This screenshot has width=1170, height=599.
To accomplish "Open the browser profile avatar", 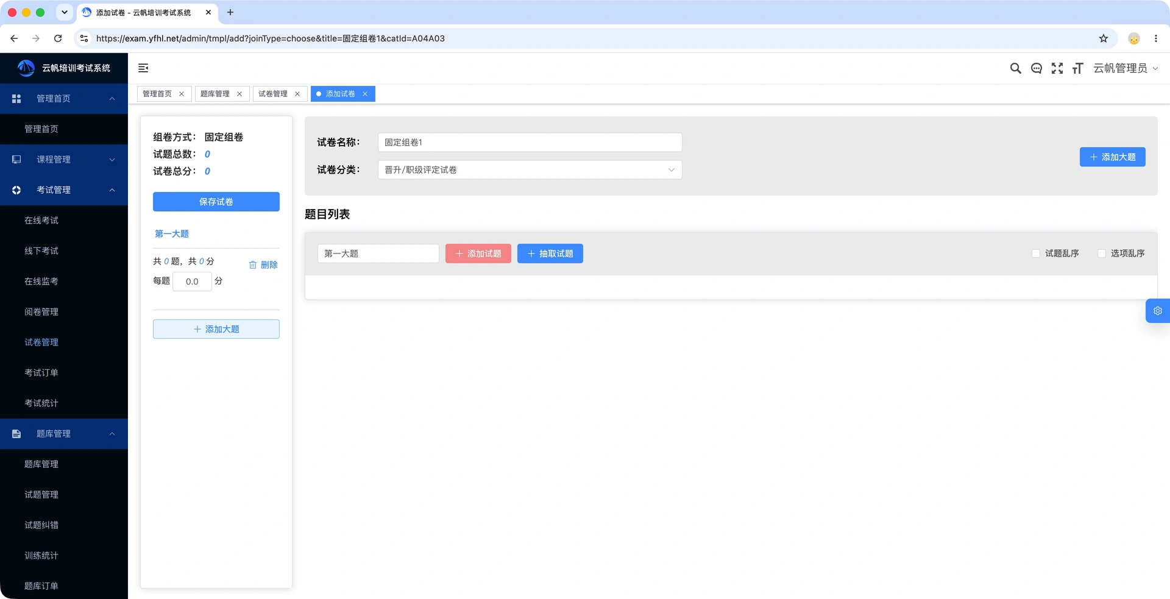I will 1133,38.
